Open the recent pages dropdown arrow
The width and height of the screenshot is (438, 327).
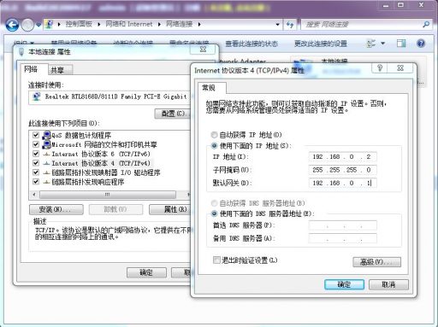[x=38, y=25]
